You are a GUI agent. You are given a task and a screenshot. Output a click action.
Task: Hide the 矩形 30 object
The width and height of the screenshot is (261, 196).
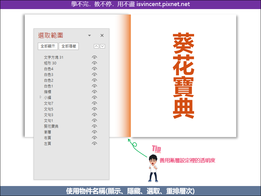coord(94,63)
